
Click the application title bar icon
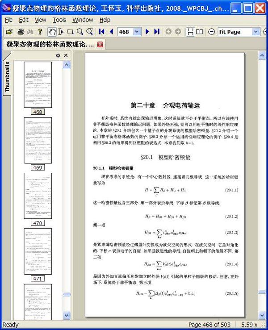point(6,8)
